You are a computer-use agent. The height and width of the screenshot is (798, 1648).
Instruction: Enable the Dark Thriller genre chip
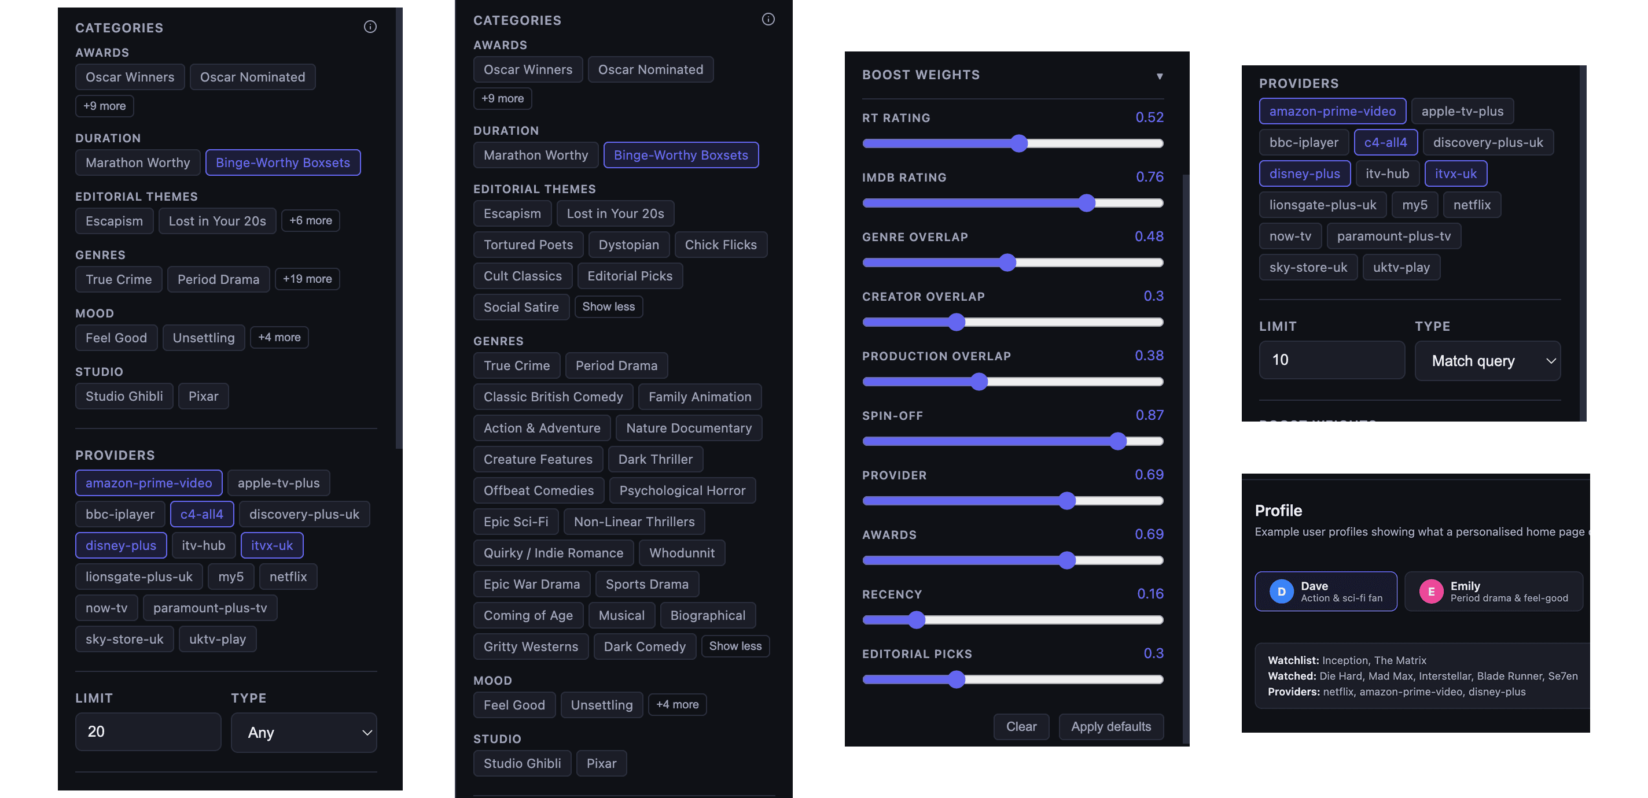pos(655,459)
